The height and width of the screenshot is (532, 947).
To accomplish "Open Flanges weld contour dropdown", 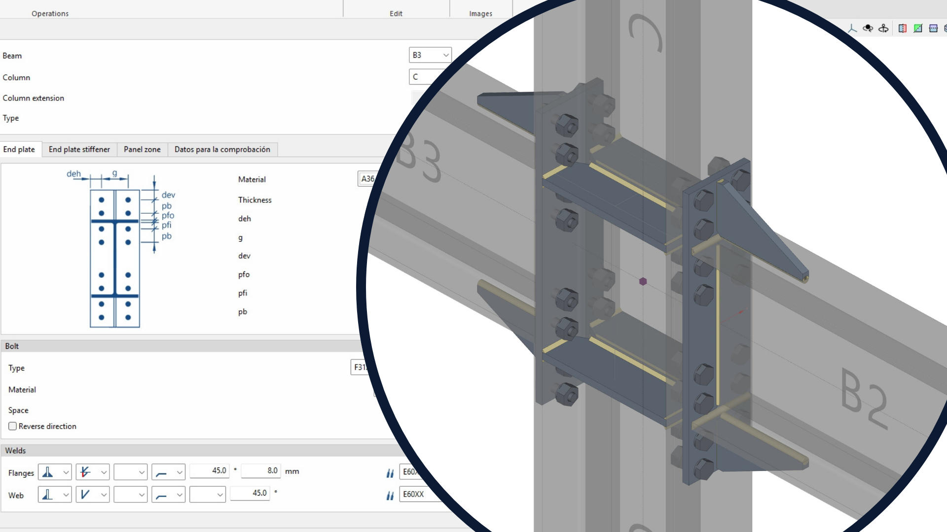I will [168, 472].
